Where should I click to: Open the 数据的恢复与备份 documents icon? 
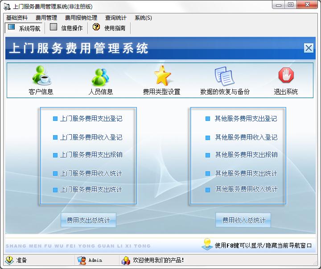(x=225, y=76)
